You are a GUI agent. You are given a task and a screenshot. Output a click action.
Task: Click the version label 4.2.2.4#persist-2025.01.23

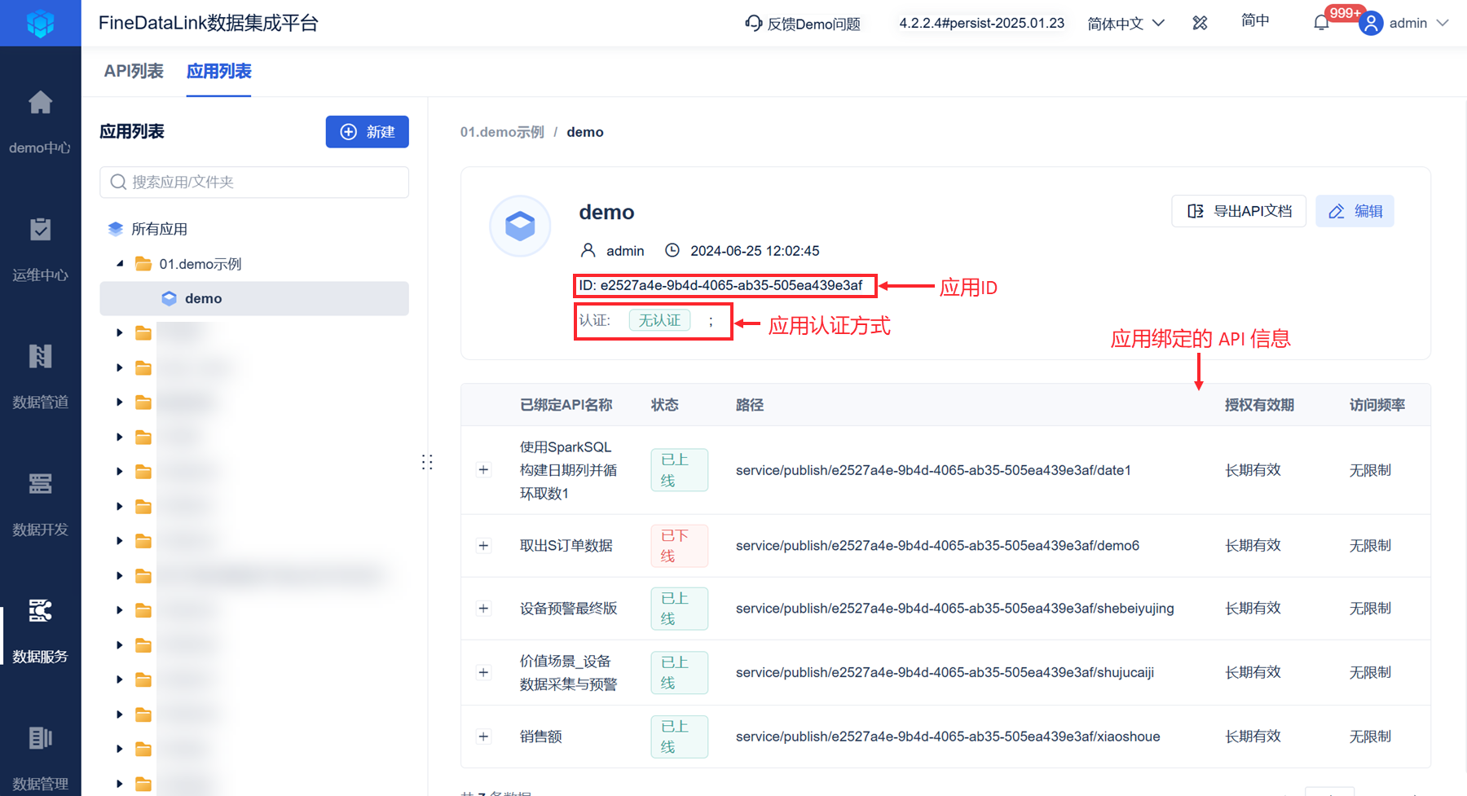[982, 23]
